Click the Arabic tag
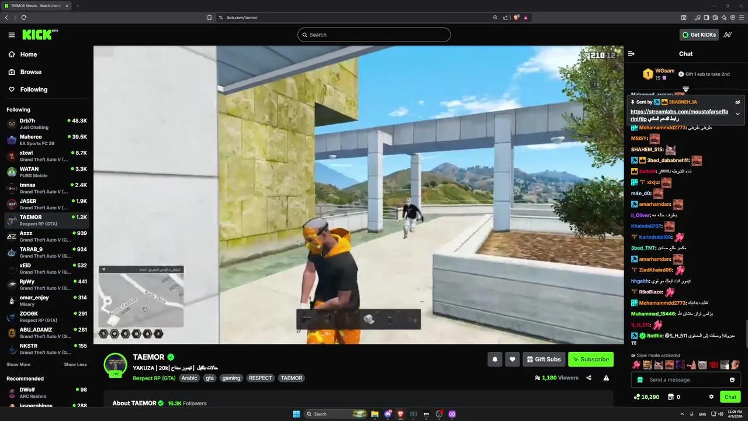The width and height of the screenshot is (748, 421). [x=189, y=378]
